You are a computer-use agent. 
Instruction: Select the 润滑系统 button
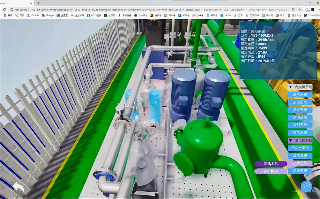(x=300, y=117)
